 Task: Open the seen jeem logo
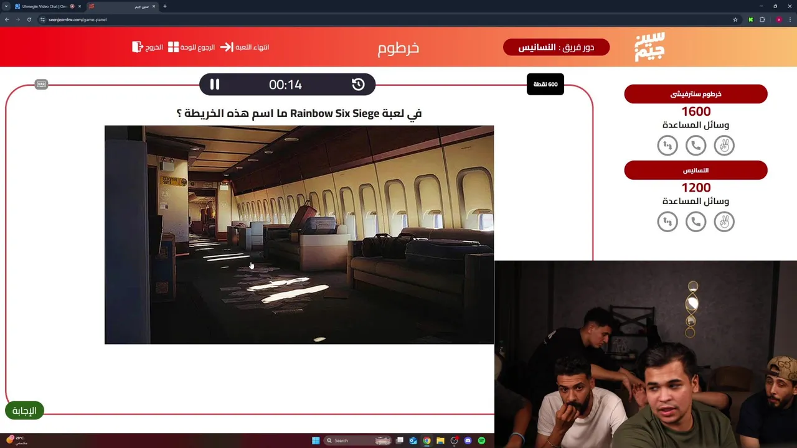tap(649, 47)
